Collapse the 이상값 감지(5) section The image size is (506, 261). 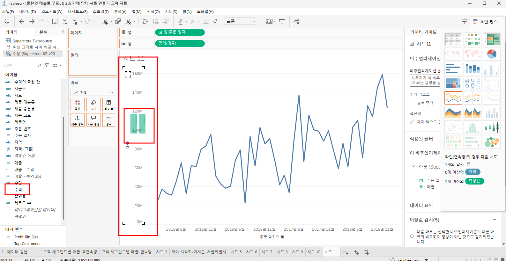pos(494,220)
